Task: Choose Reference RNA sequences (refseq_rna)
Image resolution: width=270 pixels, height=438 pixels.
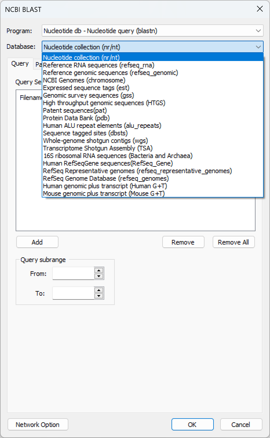Action: point(153,65)
